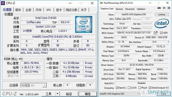Open the GPU-Z hamburger menu

(169, 8)
